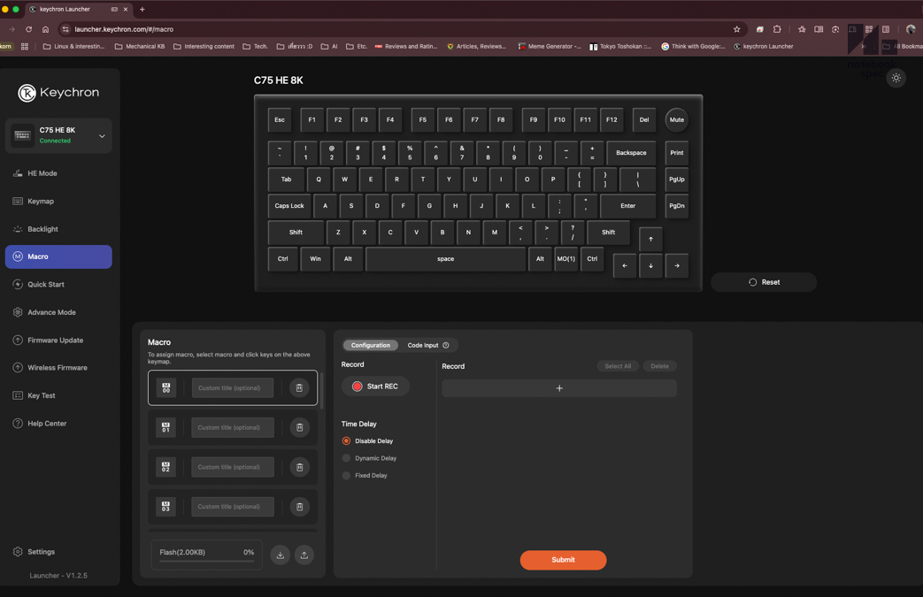This screenshot has height=597, width=923.
Task: Select Disable Delay under Time Delay
Action: (346, 440)
